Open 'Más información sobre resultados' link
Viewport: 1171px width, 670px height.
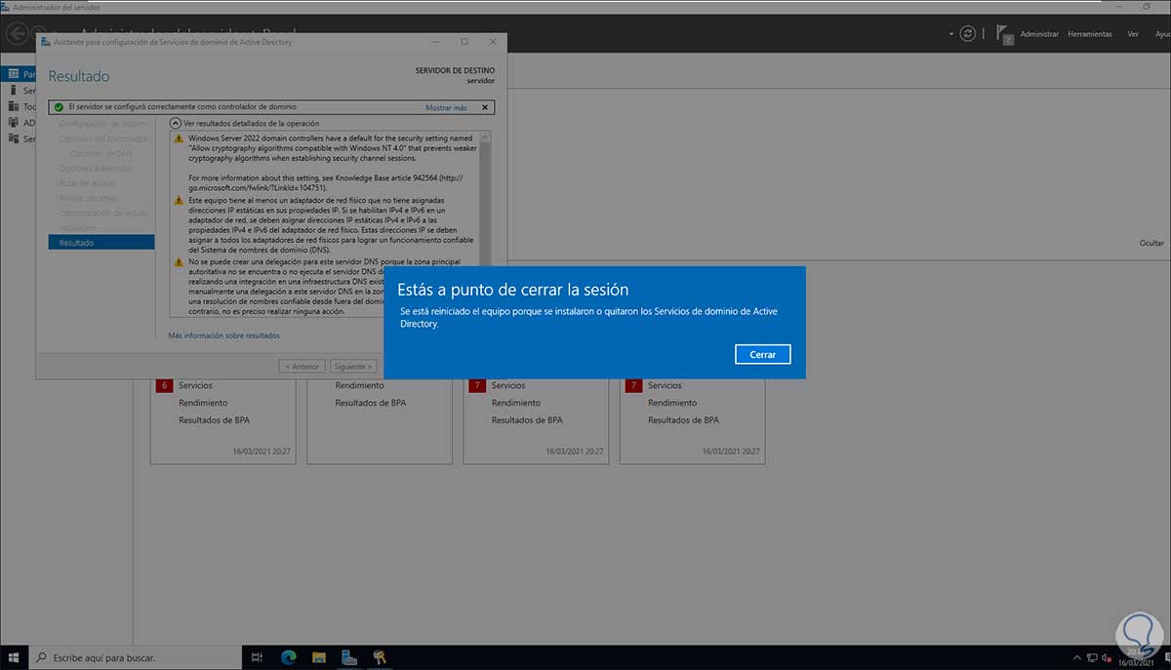223,335
